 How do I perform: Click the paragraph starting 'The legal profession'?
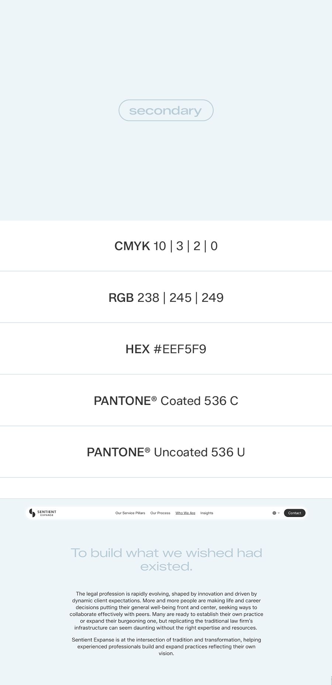tap(166, 611)
